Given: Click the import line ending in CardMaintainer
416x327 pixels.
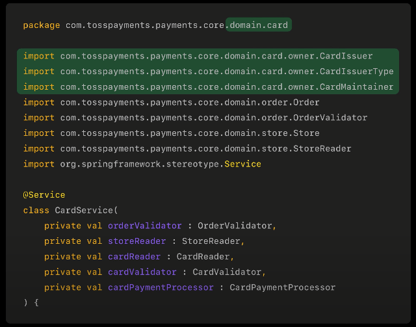Looking at the screenshot, I should [208, 87].
